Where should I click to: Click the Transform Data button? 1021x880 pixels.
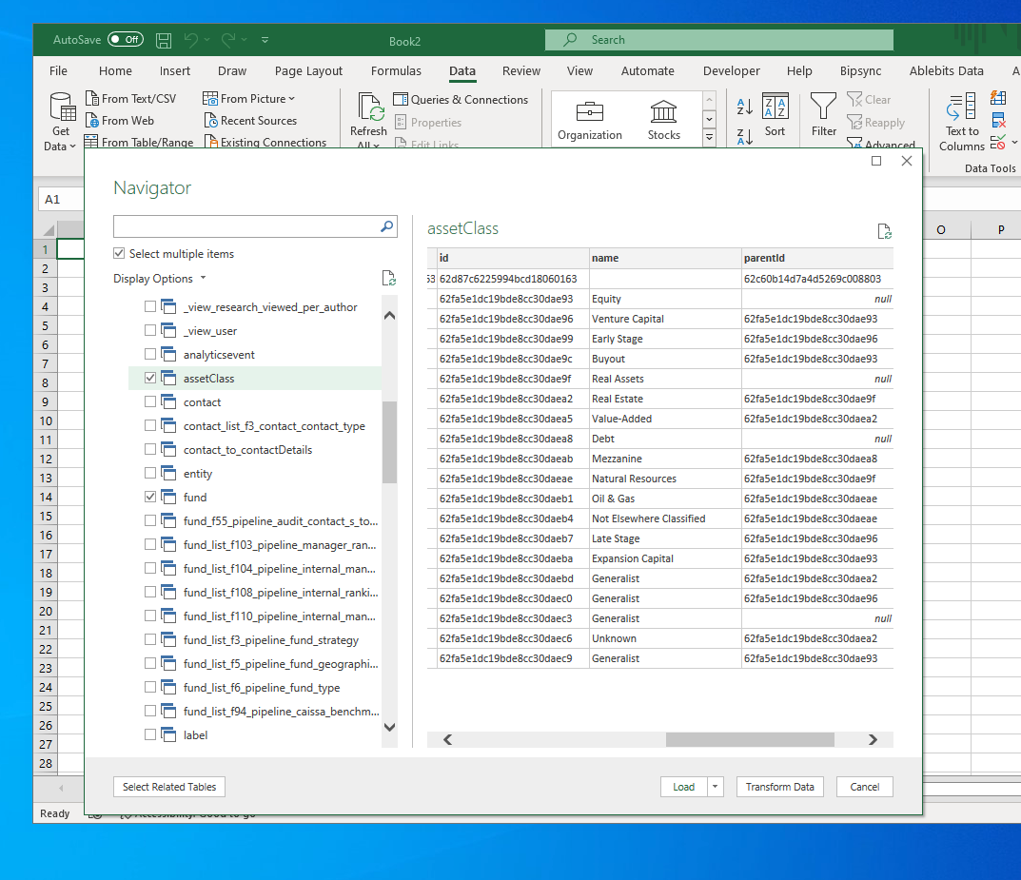pyautogui.click(x=779, y=787)
